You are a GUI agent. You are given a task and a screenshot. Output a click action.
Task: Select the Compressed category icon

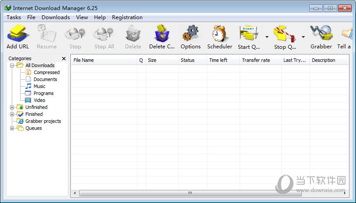point(28,72)
